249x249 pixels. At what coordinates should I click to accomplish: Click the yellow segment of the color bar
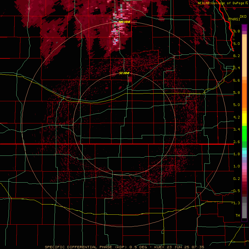244,118
